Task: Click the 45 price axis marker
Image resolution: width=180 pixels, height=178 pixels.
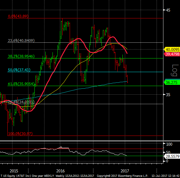Action: (168, 10)
